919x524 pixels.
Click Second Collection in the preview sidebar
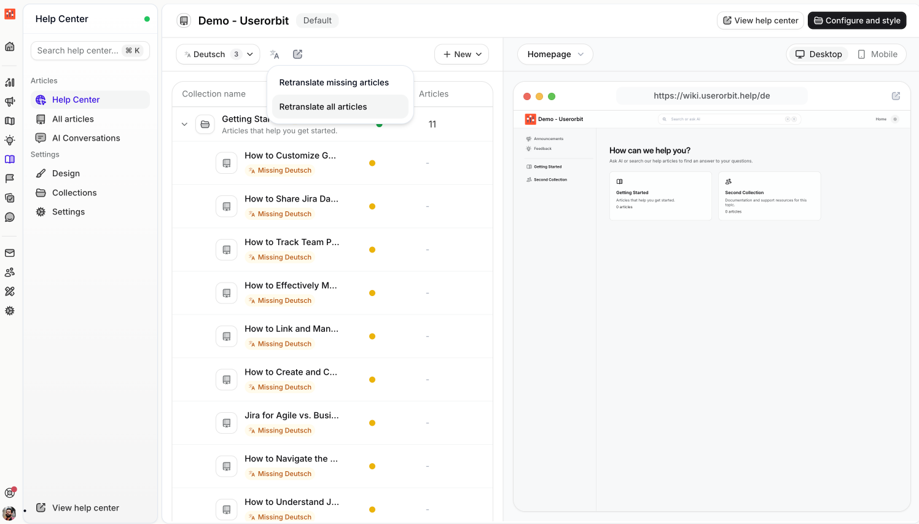click(x=547, y=180)
